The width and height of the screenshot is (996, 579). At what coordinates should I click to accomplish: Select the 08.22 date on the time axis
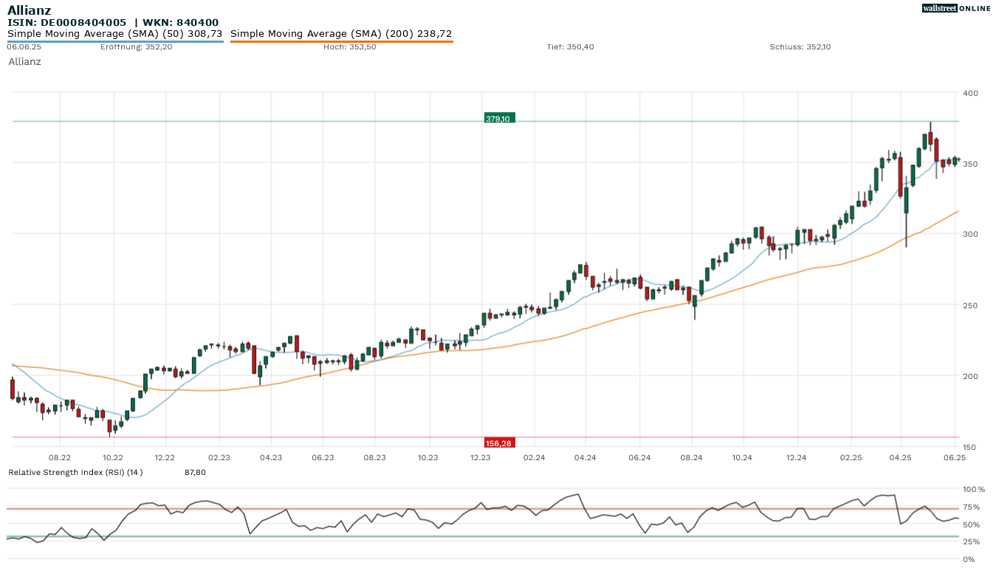pos(60,458)
